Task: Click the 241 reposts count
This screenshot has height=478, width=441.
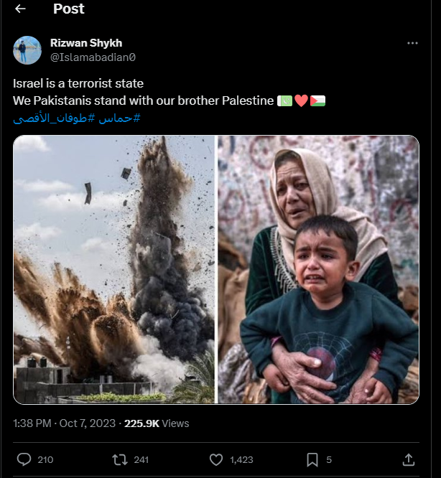Action: (x=141, y=459)
